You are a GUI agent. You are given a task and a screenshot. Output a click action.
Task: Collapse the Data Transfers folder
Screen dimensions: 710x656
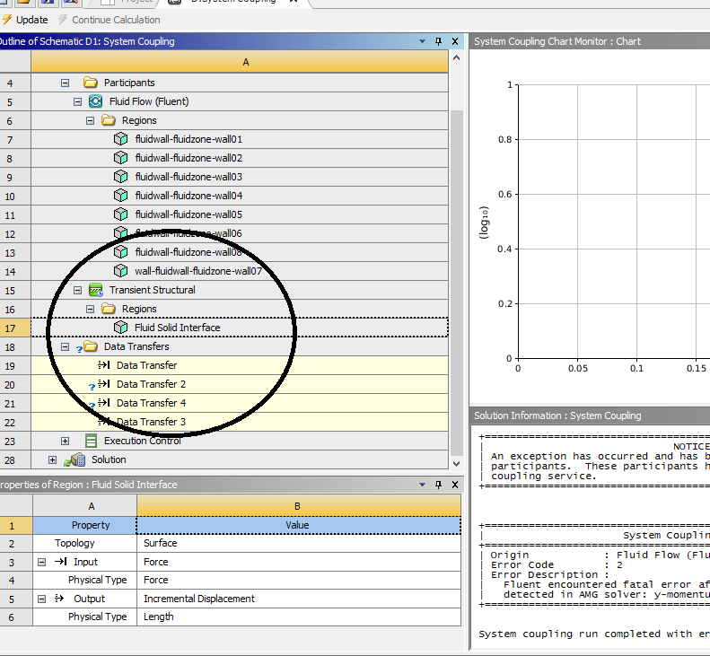tap(66, 346)
